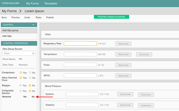This screenshot has width=179, height=111.
Task: Click Publish in the toolbar
Action: pos(50,17)
